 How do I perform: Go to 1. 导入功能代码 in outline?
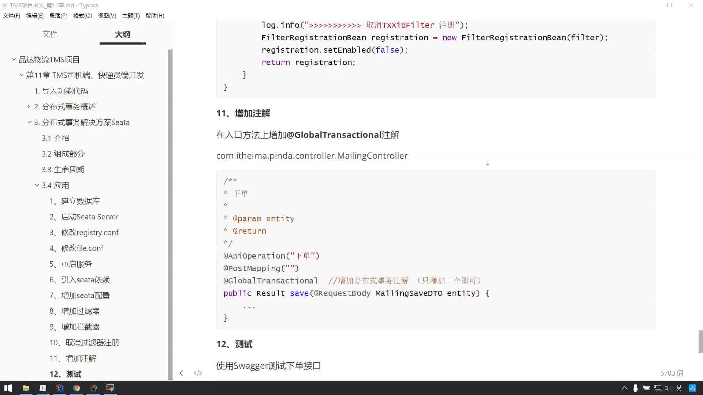click(x=61, y=91)
